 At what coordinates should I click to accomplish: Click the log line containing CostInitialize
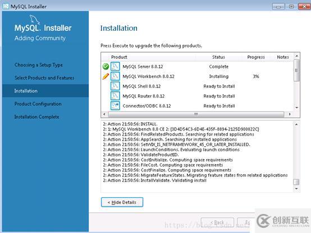168,160
